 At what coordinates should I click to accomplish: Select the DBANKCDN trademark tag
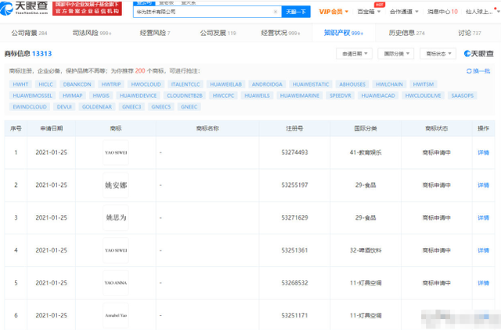tap(77, 84)
